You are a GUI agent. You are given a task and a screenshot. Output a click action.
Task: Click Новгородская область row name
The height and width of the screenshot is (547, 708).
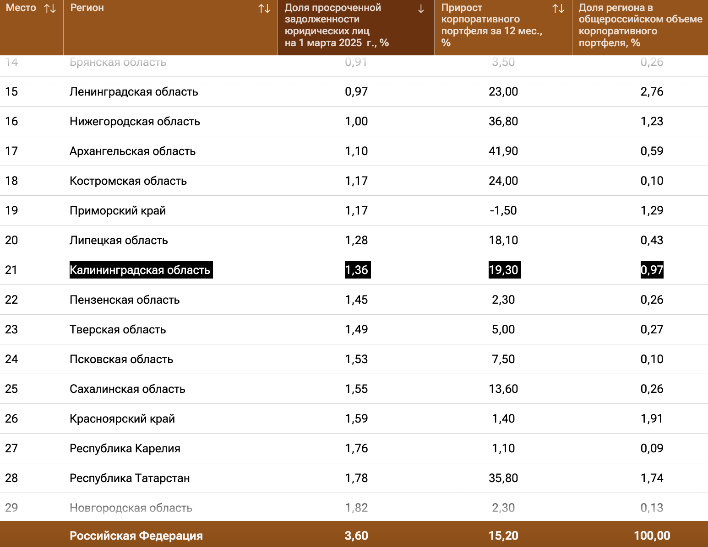click(x=131, y=508)
